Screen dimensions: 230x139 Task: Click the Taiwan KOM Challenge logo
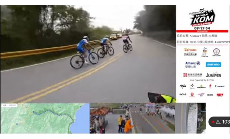click(x=202, y=18)
